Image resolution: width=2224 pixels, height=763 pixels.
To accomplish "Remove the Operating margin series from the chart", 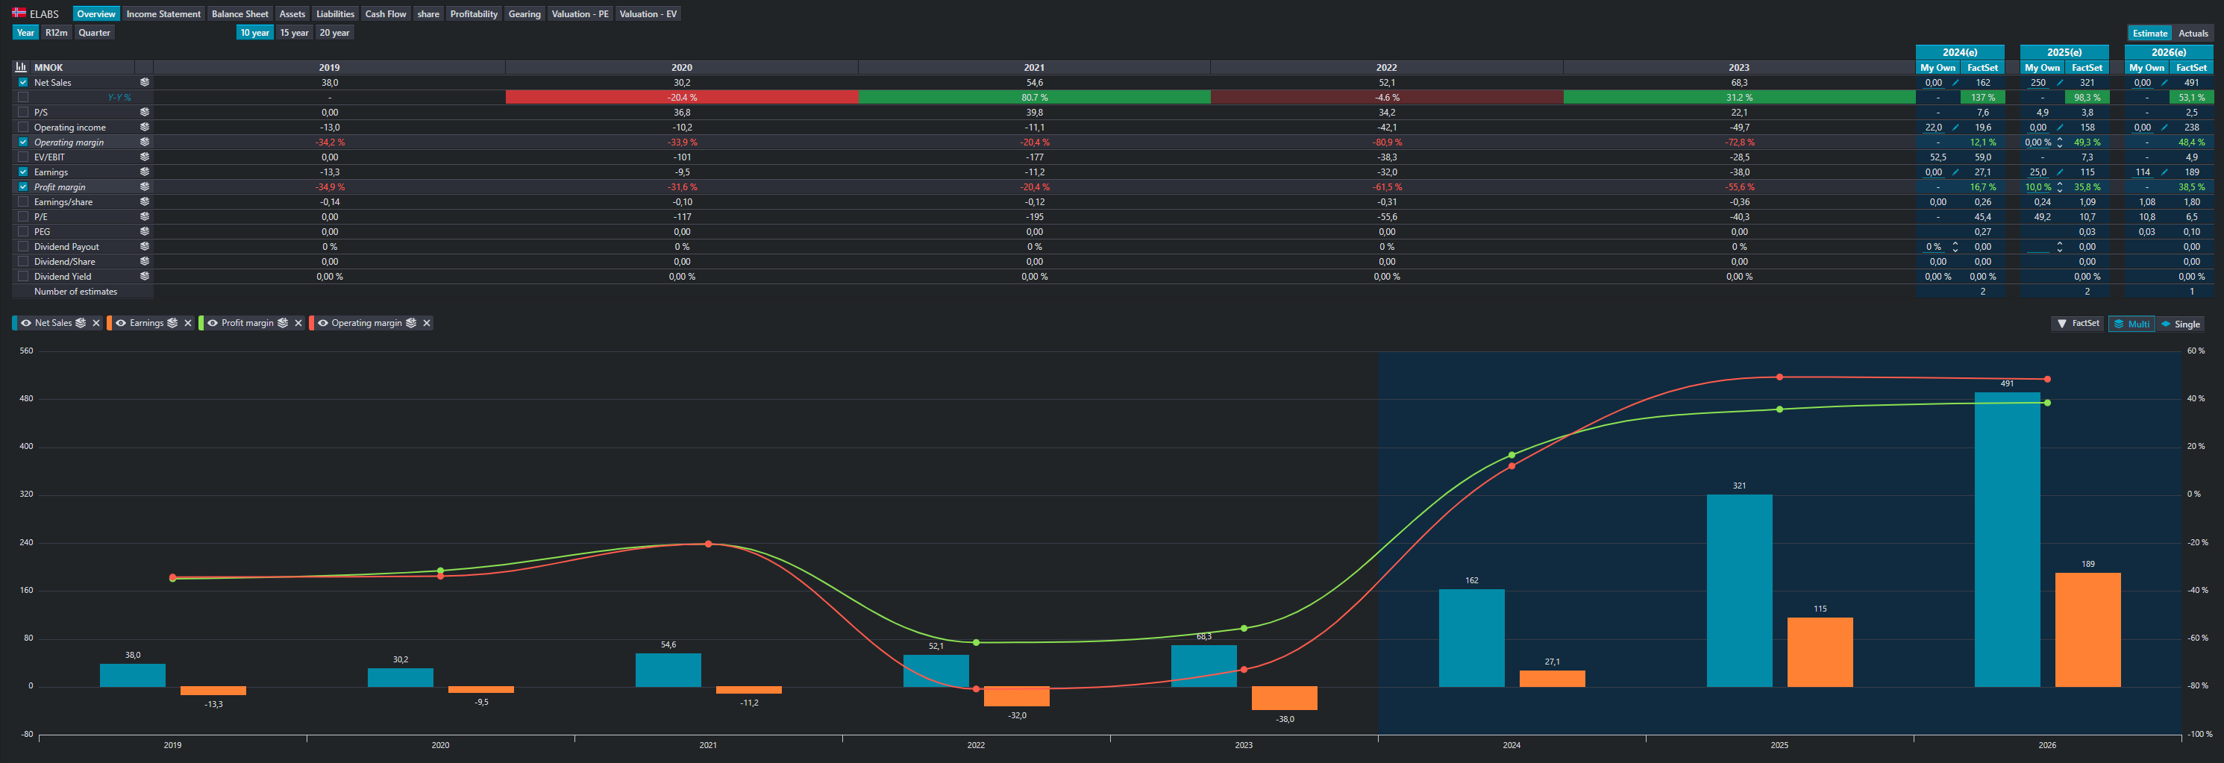I will 427,323.
